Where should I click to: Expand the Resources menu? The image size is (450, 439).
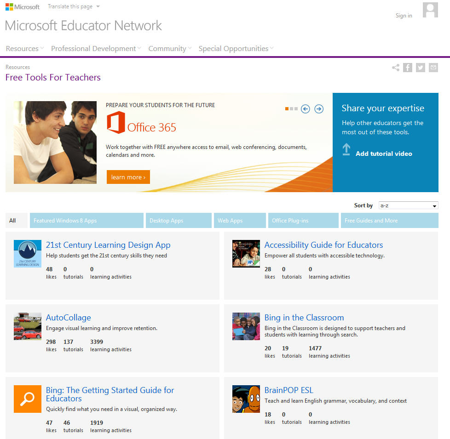[x=25, y=48]
